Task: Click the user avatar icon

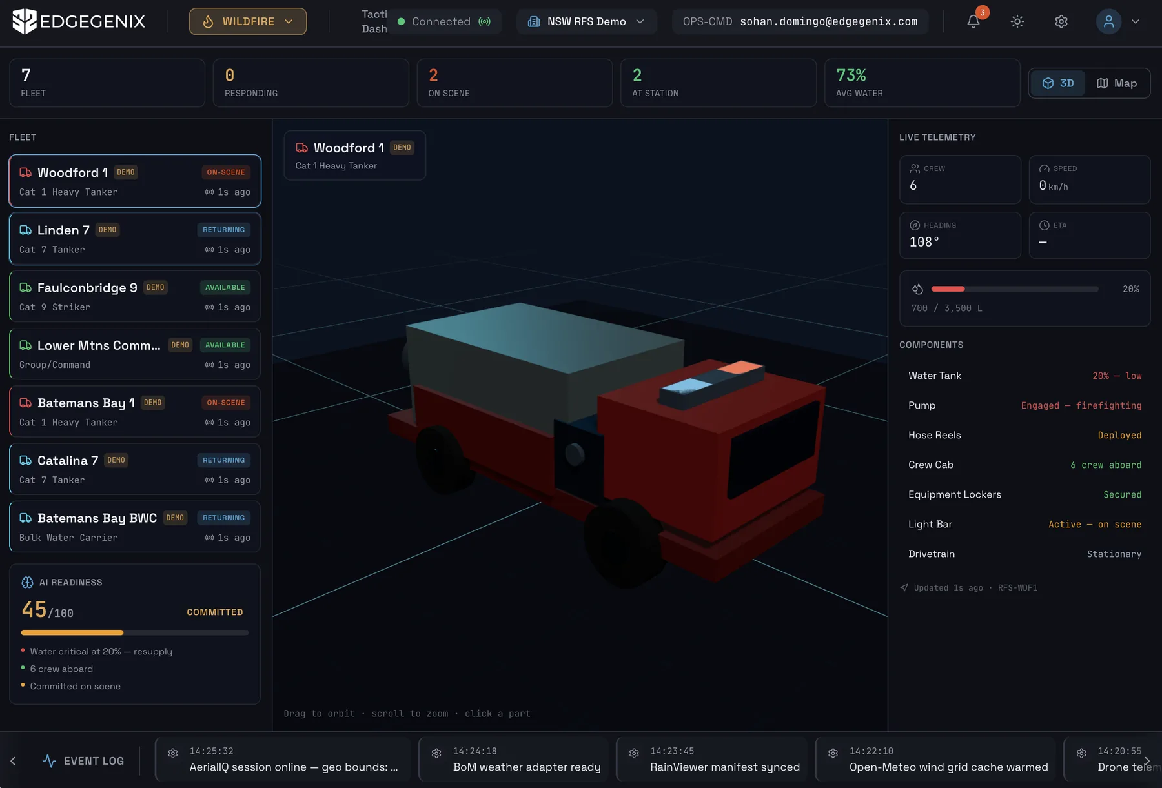Action: tap(1108, 21)
